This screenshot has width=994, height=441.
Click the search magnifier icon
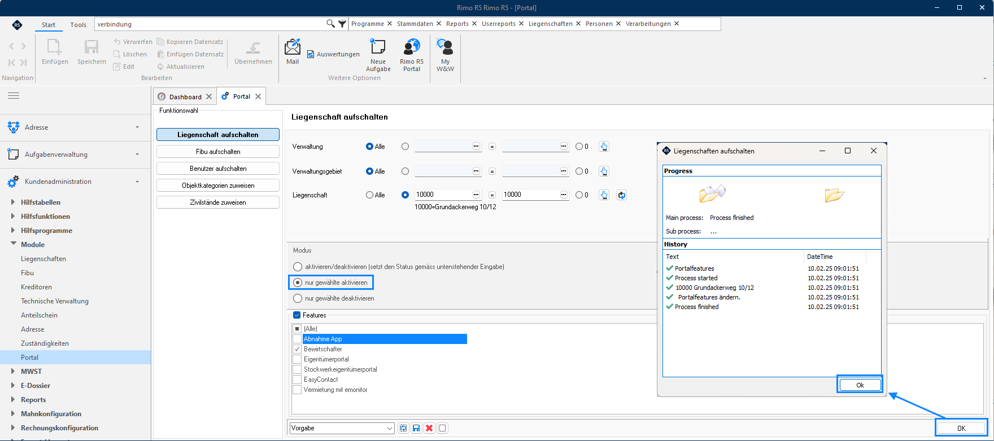point(330,24)
